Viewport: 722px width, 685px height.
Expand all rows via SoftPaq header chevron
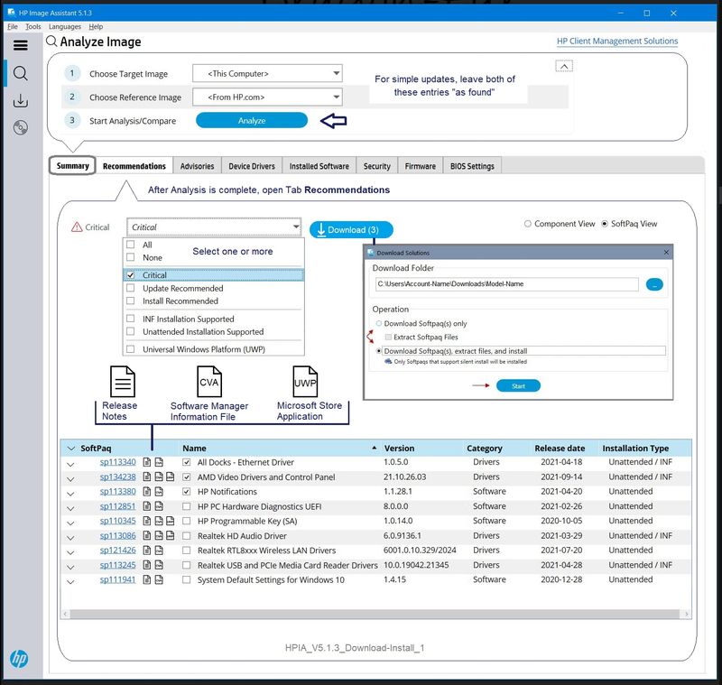[71, 449]
